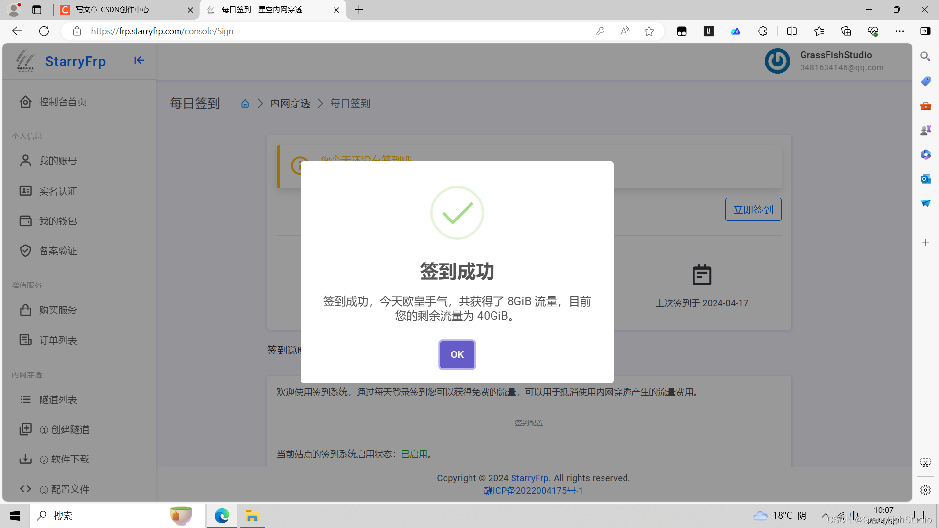Image resolution: width=939 pixels, height=528 pixels.
Task: Open Microsoft 365 icon in Edge sidebar
Action: (x=925, y=154)
